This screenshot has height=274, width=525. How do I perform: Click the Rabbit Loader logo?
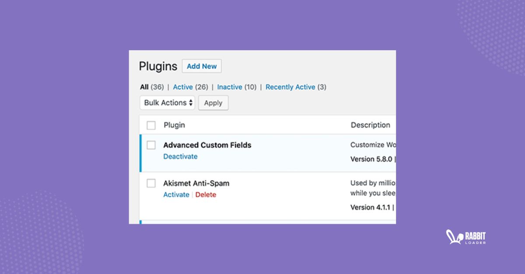click(465, 237)
